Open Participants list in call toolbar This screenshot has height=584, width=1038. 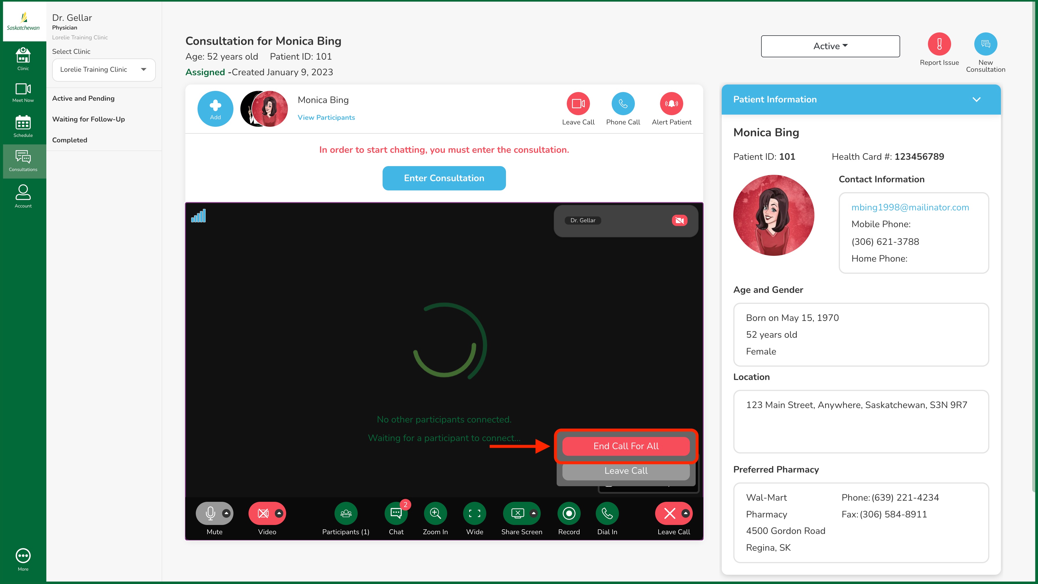346,513
